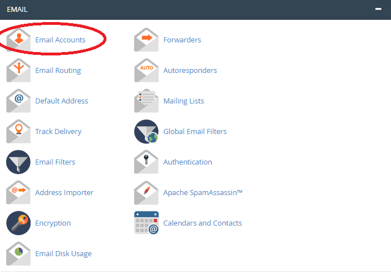Click the Track Delivery pin icon
The height and width of the screenshot is (272, 391).
coord(19,131)
